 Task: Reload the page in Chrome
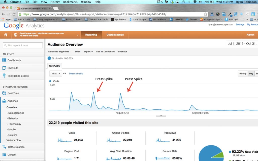click(x=14, y=14)
